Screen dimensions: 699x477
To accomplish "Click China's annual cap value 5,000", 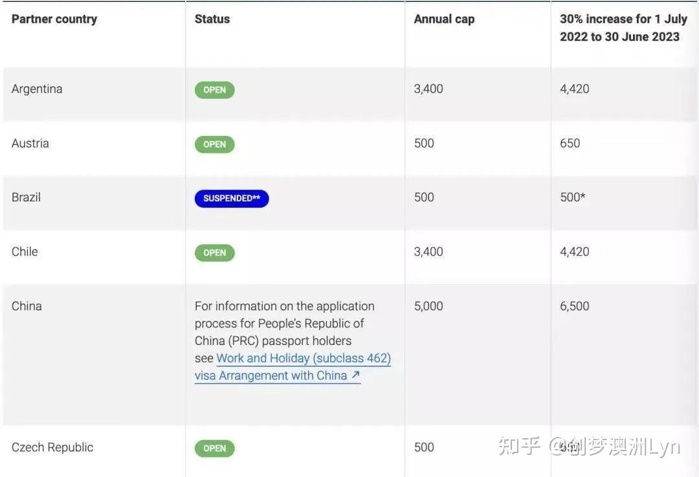I will point(428,306).
